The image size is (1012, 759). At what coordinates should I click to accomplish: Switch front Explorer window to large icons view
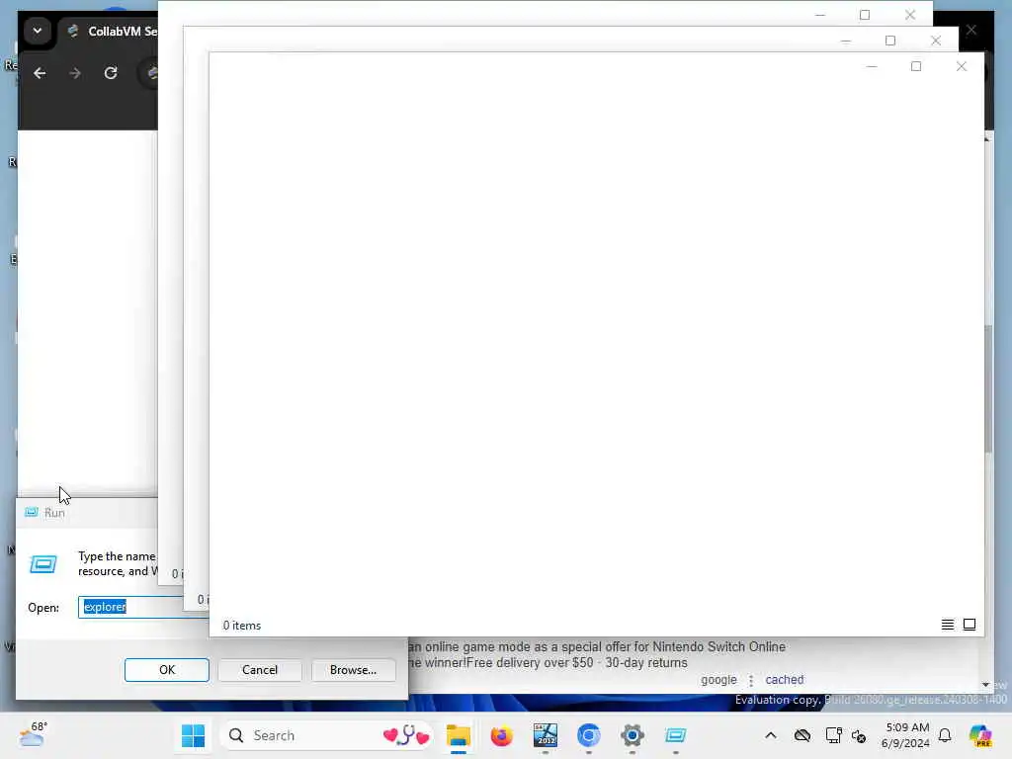[x=970, y=625]
